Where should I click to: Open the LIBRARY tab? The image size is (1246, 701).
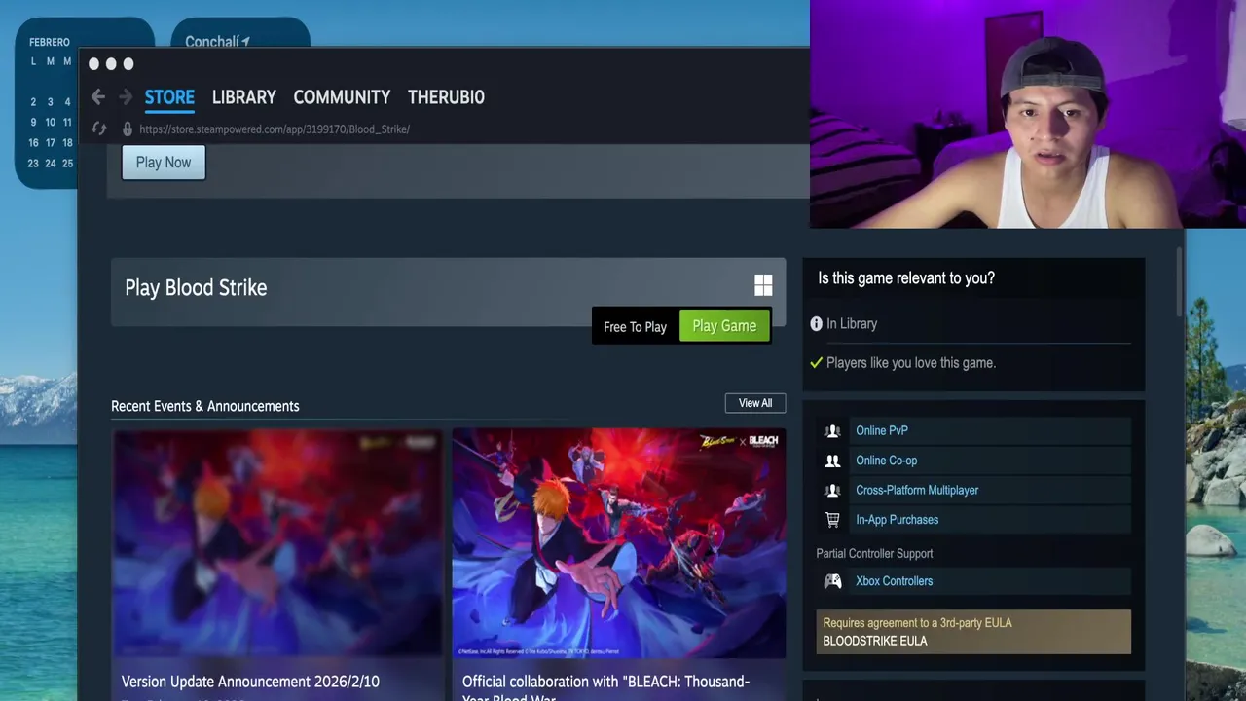coord(244,97)
